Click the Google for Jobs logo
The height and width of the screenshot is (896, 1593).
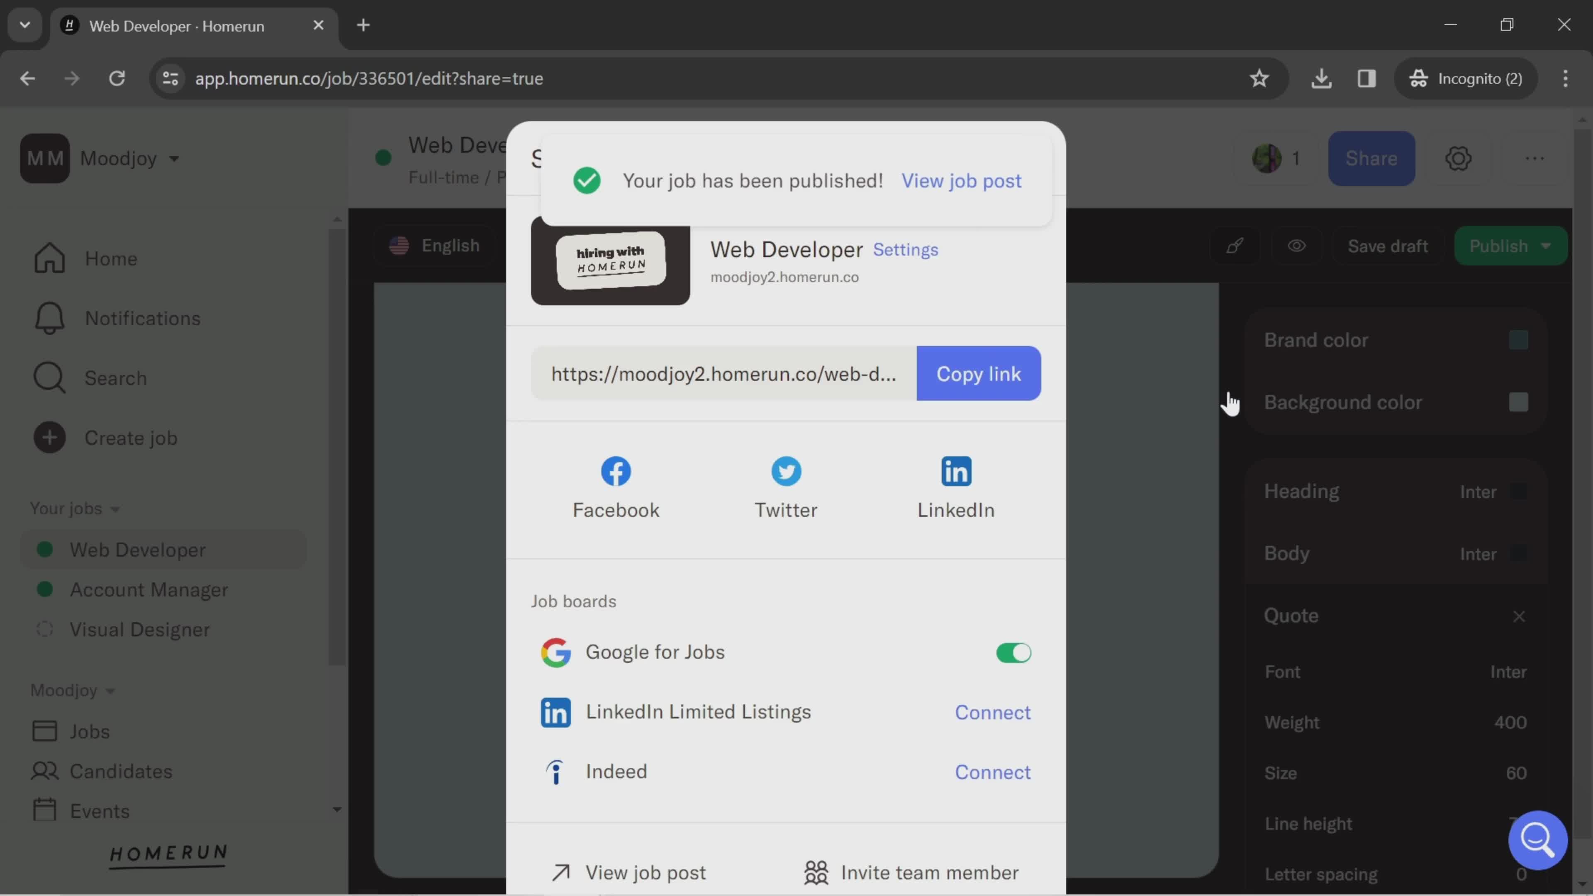(555, 653)
